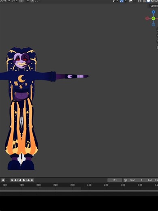
Task: Play the animation forward
Action: (x=24, y=180)
